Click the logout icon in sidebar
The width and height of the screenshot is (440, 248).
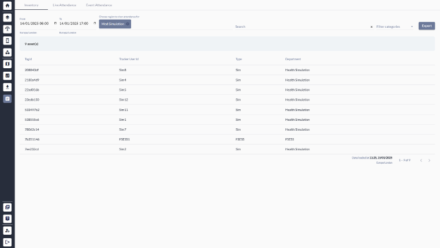[x=8, y=242]
